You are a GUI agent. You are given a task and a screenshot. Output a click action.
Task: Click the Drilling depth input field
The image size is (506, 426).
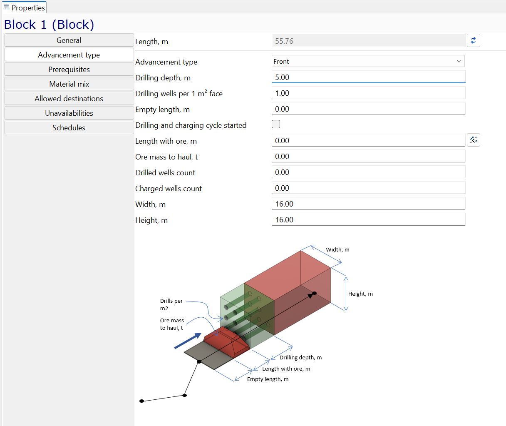coord(368,77)
